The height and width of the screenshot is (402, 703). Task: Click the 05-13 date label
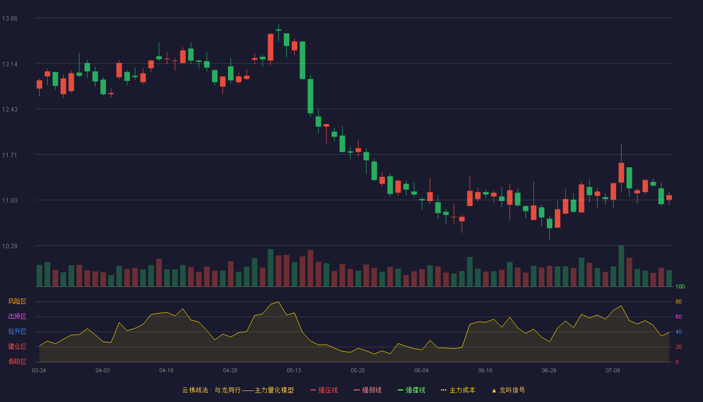click(x=294, y=370)
